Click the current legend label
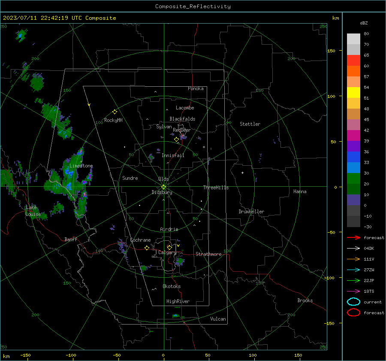The height and width of the screenshot is (361, 386). (x=373, y=302)
